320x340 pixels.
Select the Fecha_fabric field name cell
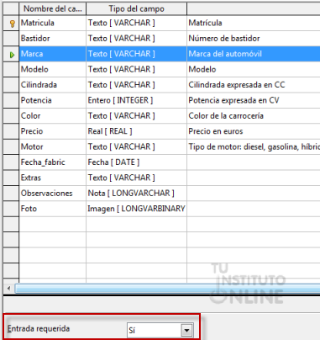tap(53, 162)
